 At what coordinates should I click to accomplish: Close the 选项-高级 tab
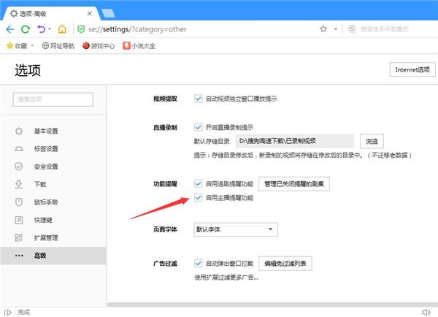click(x=89, y=13)
